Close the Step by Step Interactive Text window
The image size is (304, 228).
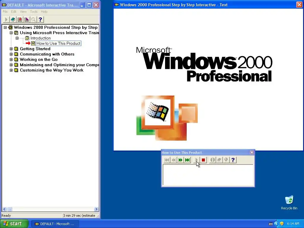(299, 5)
